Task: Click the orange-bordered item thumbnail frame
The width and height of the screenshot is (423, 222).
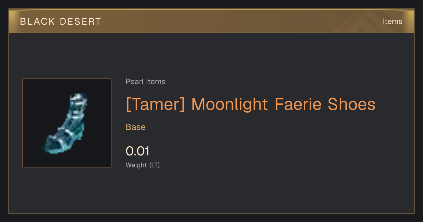Action: point(67,123)
